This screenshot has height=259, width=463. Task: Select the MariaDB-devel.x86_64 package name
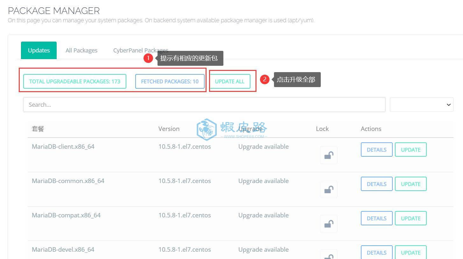(x=63, y=249)
